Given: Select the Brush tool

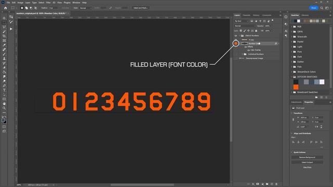Looking at the screenshot, I should coord(4,54).
